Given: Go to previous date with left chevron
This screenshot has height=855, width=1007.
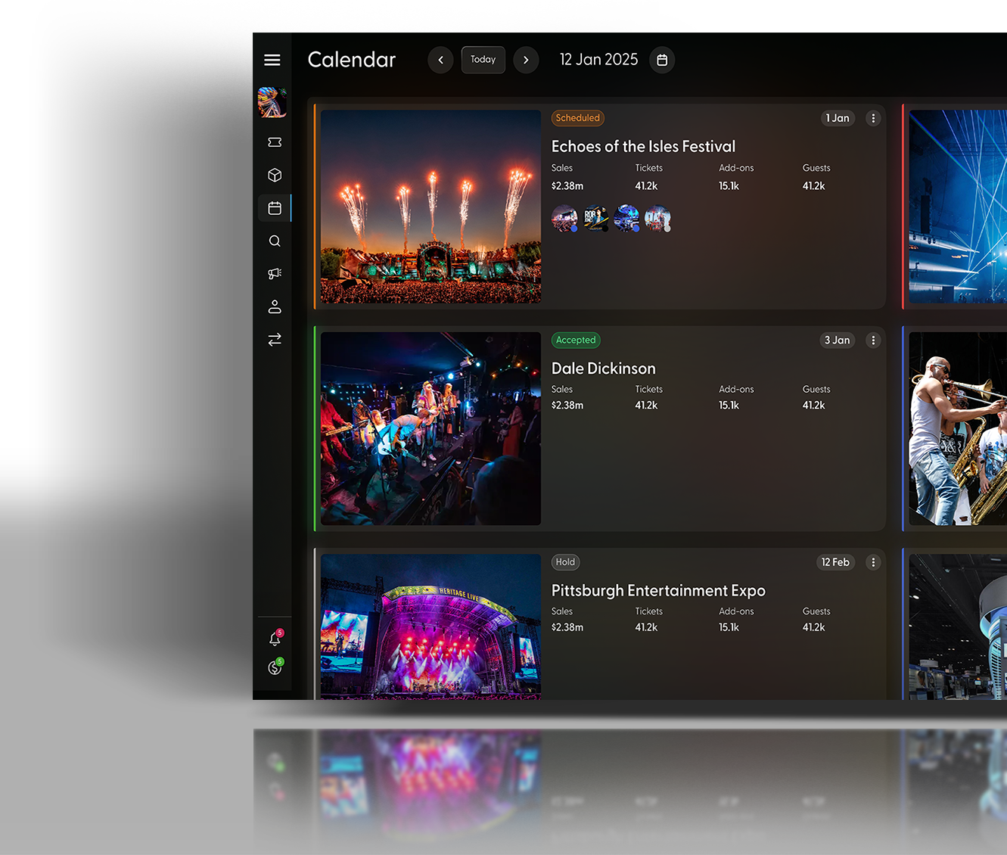Looking at the screenshot, I should [440, 60].
